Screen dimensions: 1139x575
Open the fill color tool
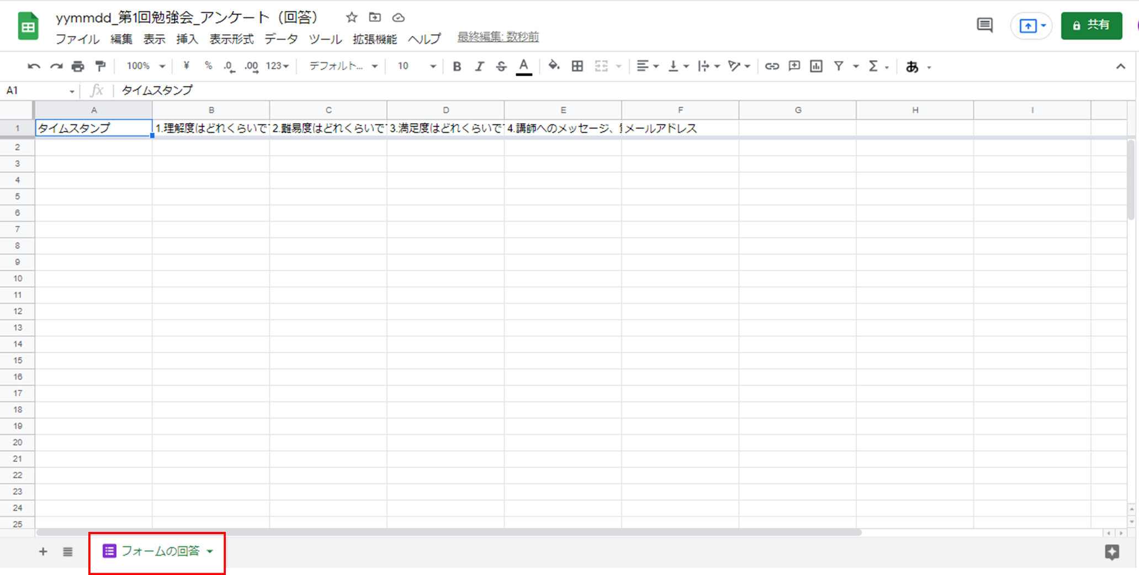pyautogui.click(x=554, y=66)
